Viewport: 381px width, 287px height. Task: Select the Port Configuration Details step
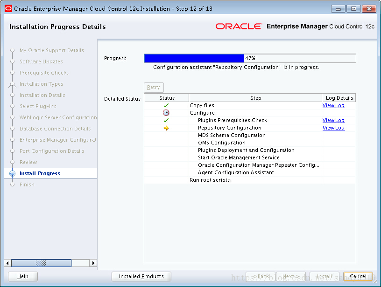pos(52,151)
